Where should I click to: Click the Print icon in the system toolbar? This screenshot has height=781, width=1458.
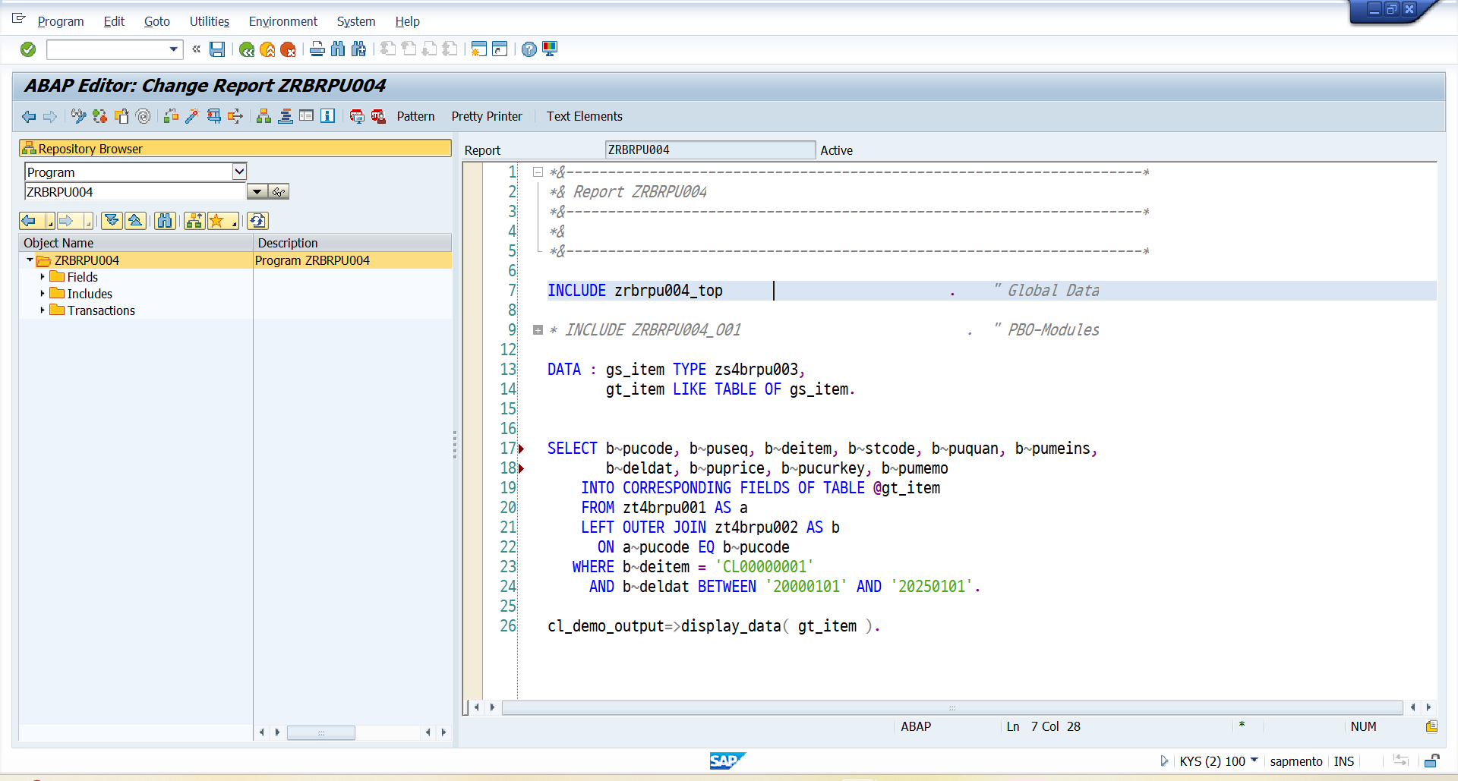pos(317,49)
